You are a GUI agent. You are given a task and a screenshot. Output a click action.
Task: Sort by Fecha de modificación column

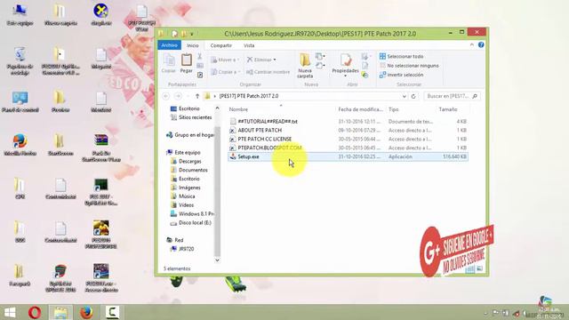[361, 109]
